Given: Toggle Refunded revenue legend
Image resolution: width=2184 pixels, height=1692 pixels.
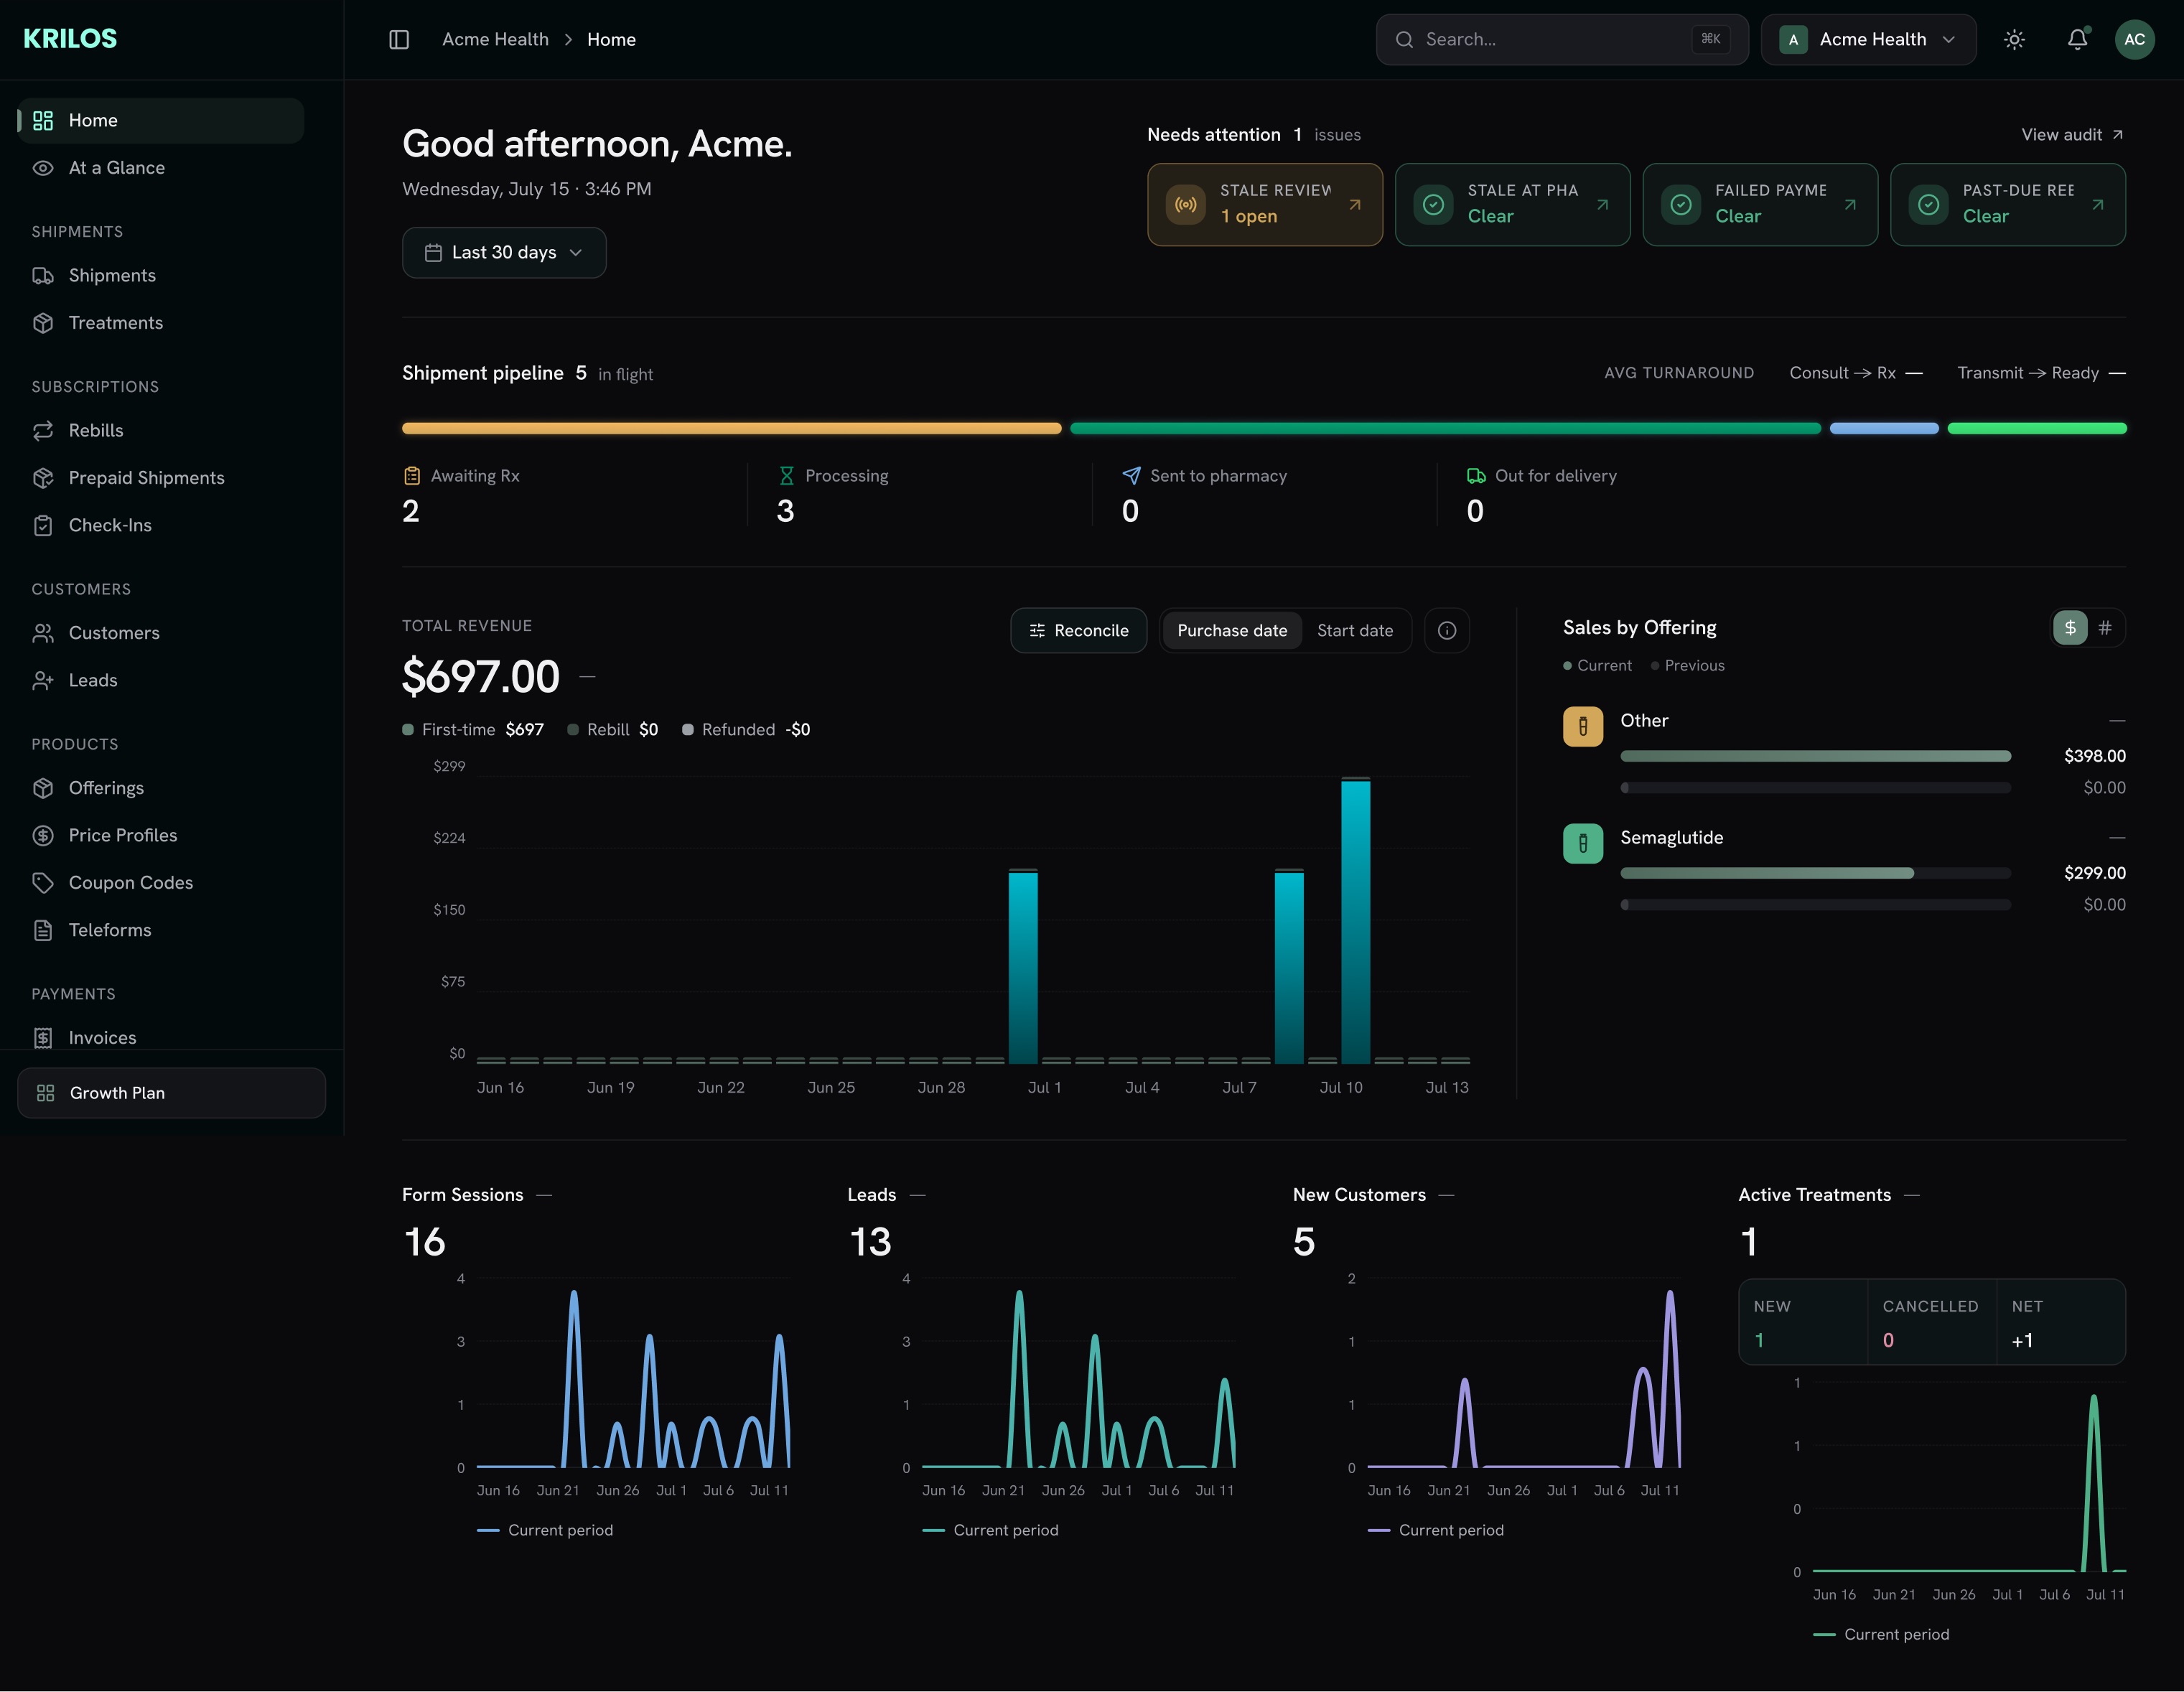Looking at the screenshot, I should coord(746,730).
